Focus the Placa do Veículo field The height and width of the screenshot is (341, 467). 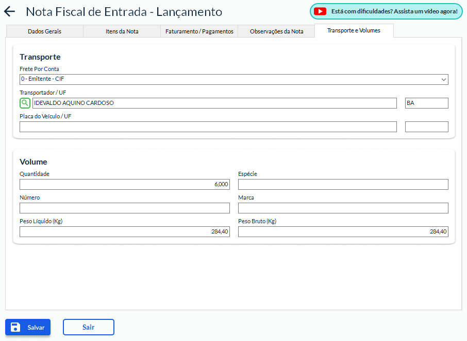click(208, 127)
